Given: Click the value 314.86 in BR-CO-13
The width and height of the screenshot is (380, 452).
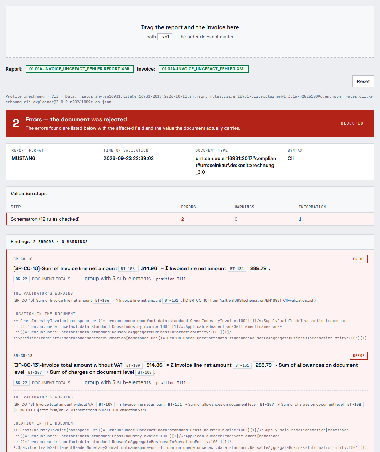Looking at the screenshot, I should point(154,365).
